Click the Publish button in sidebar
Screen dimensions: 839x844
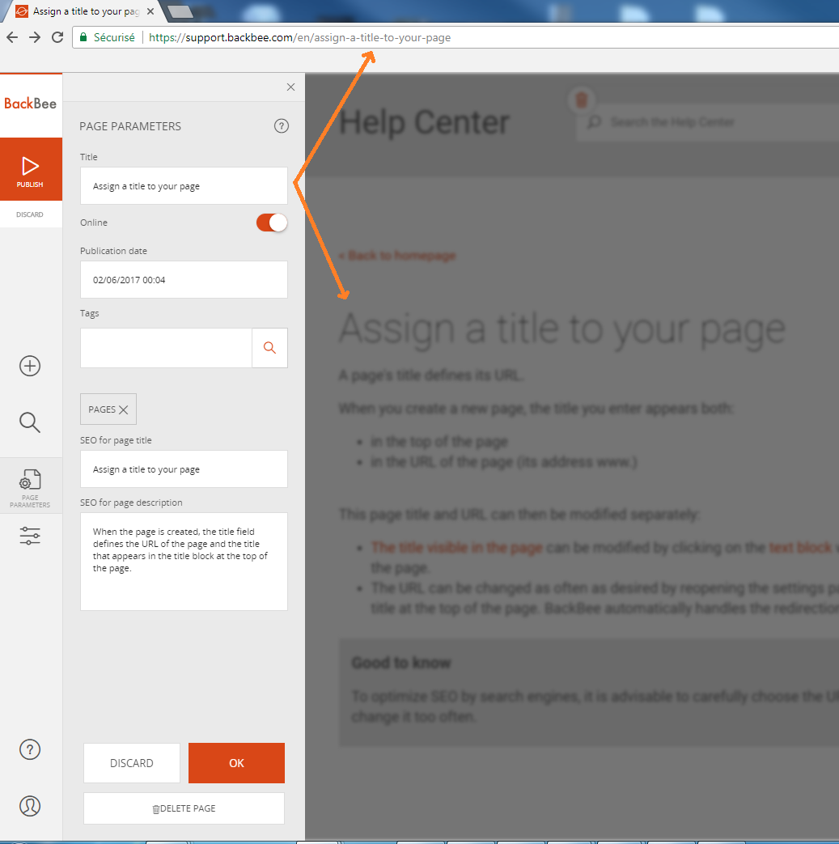coord(31,169)
